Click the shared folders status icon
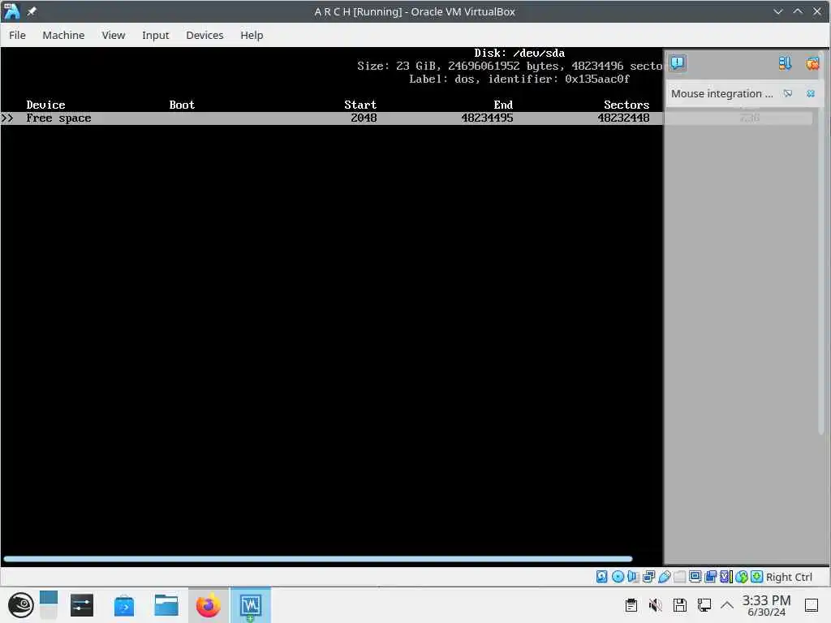The image size is (831, 623). pyautogui.click(x=680, y=577)
